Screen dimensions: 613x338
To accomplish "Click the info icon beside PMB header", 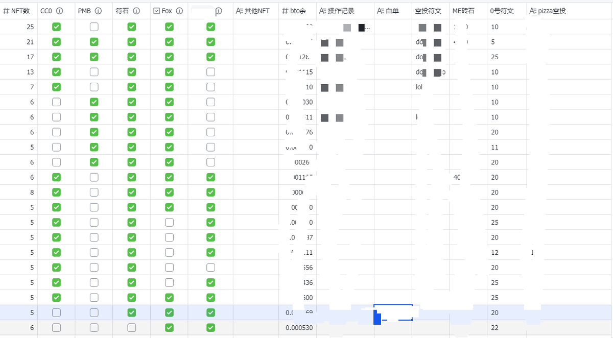I will [98, 11].
